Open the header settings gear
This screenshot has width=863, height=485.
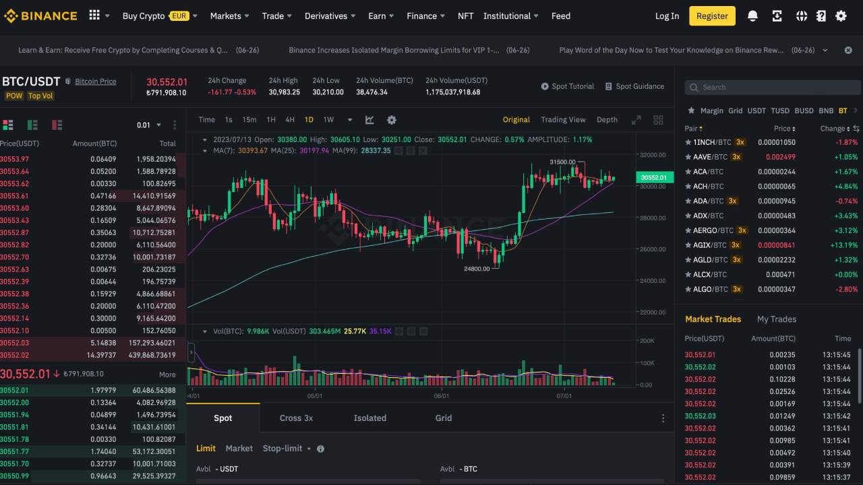coord(841,16)
